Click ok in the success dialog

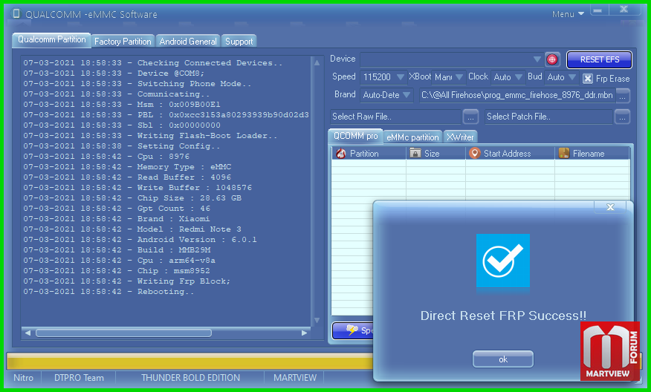(503, 359)
